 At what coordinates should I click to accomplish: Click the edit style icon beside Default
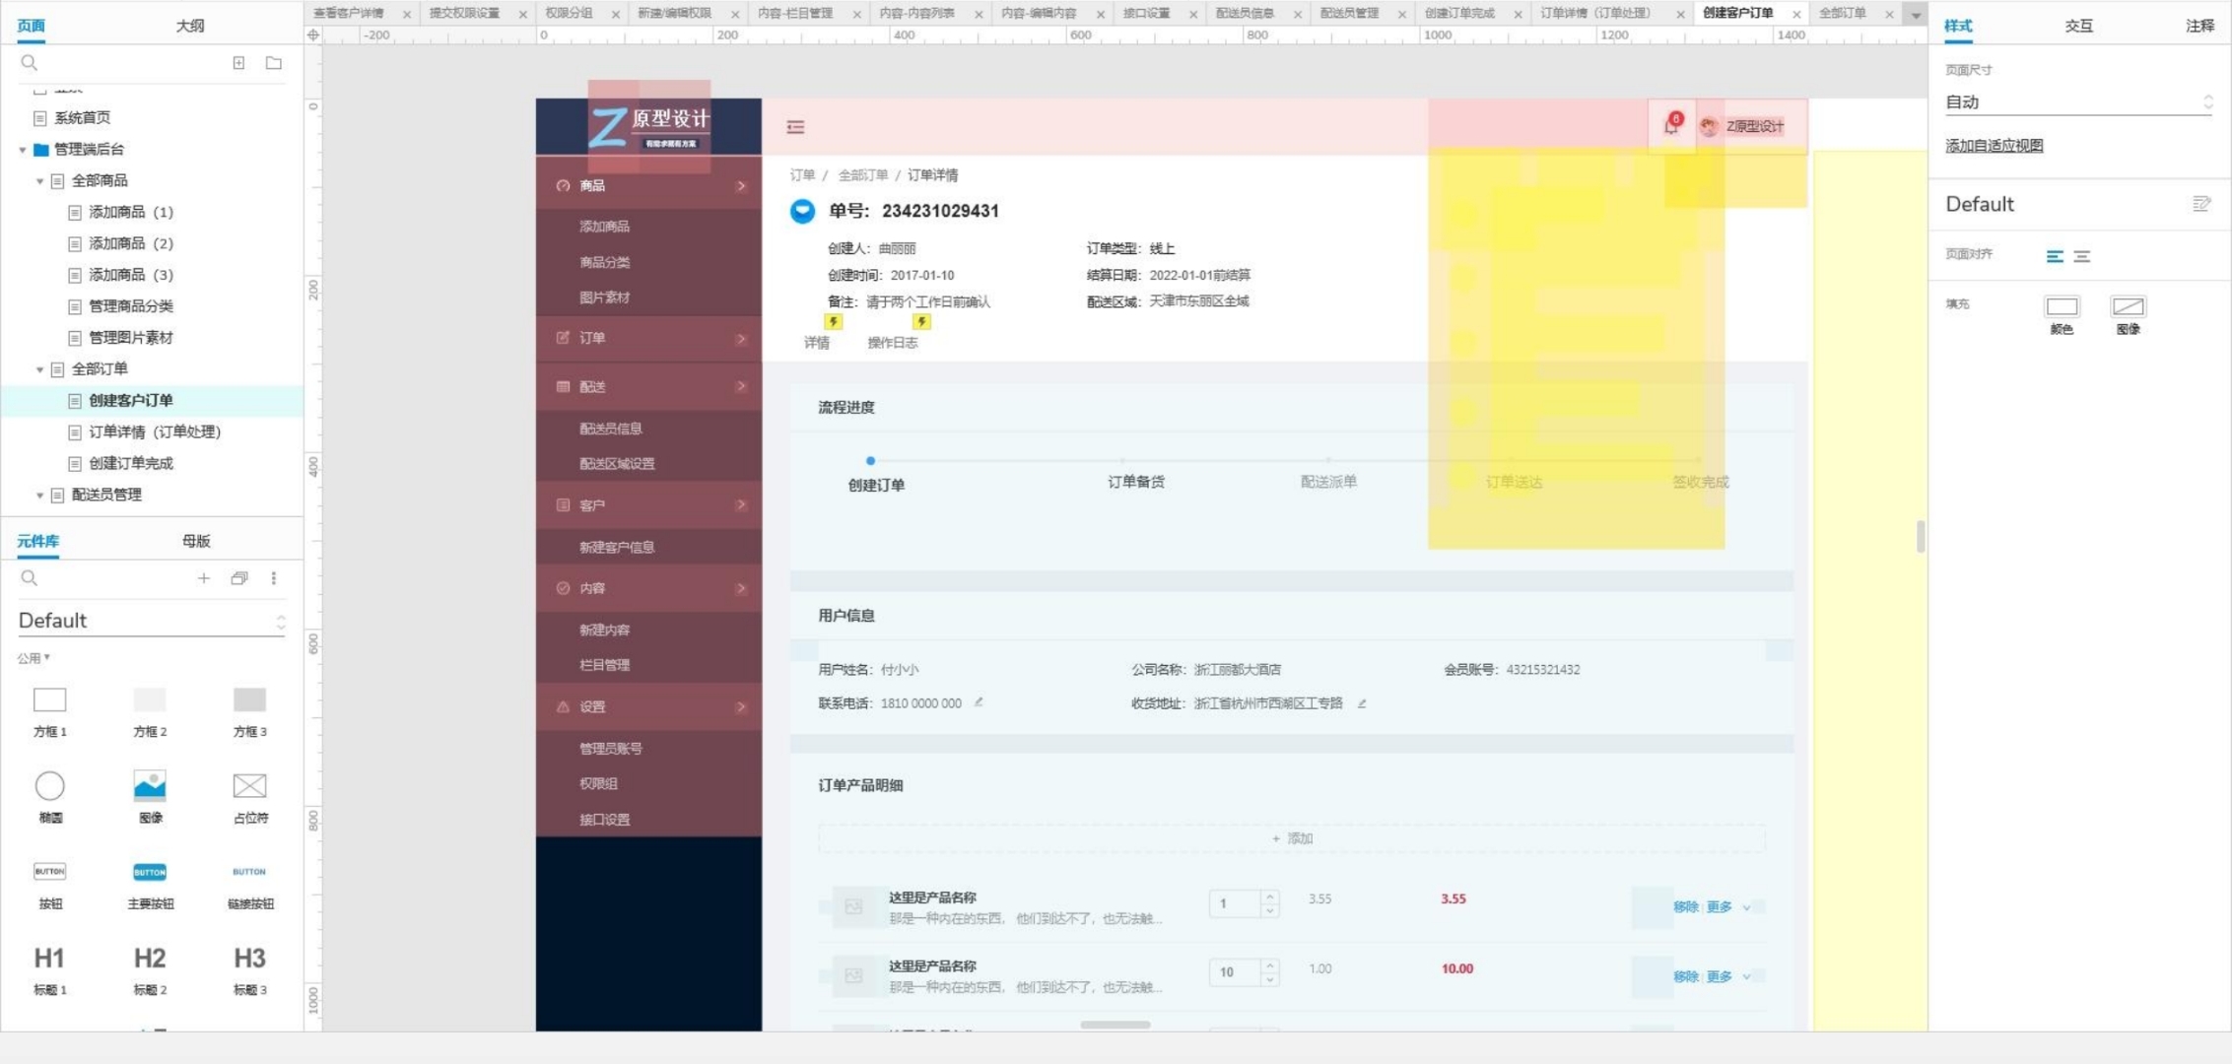(x=2201, y=204)
